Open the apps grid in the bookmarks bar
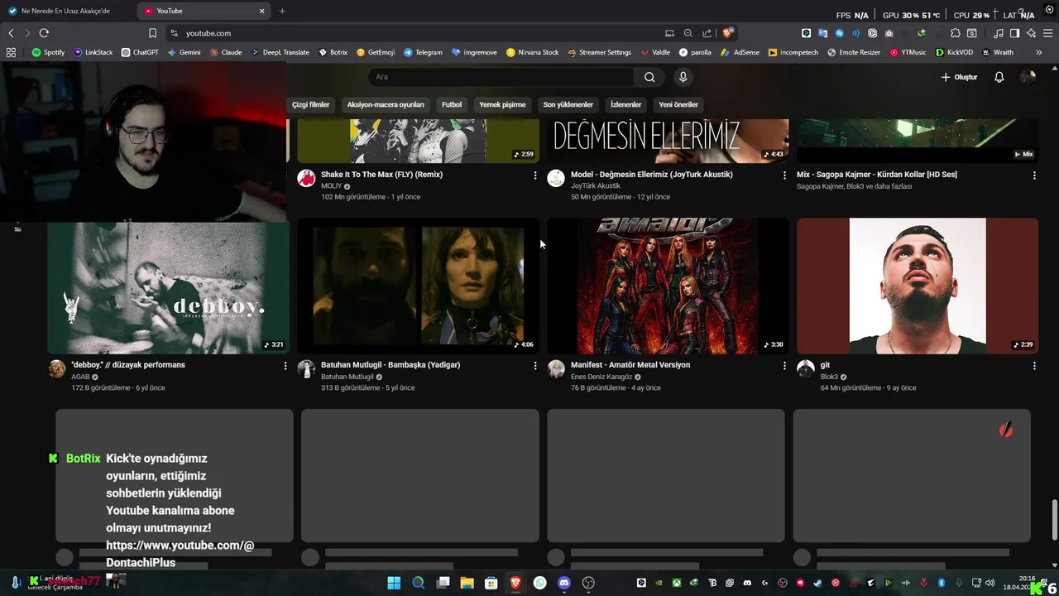The height and width of the screenshot is (596, 1059). coord(11,52)
